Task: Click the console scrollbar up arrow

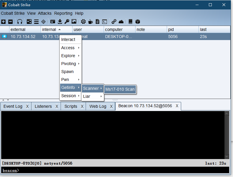Action: pyautogui.click(x=227, y=114)
